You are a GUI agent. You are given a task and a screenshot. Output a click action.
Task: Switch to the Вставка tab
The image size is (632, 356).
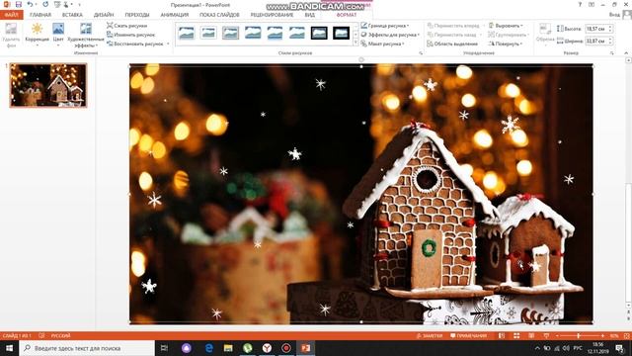[72, 15]
